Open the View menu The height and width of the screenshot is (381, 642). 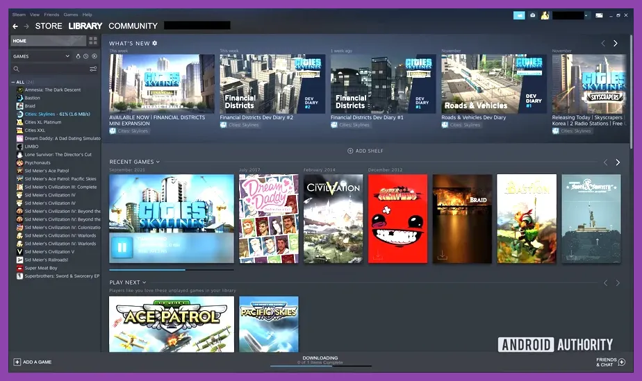coord(35,15)
